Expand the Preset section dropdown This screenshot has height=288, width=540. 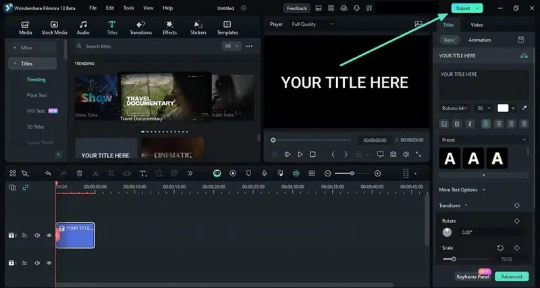[x=524, y=139]
